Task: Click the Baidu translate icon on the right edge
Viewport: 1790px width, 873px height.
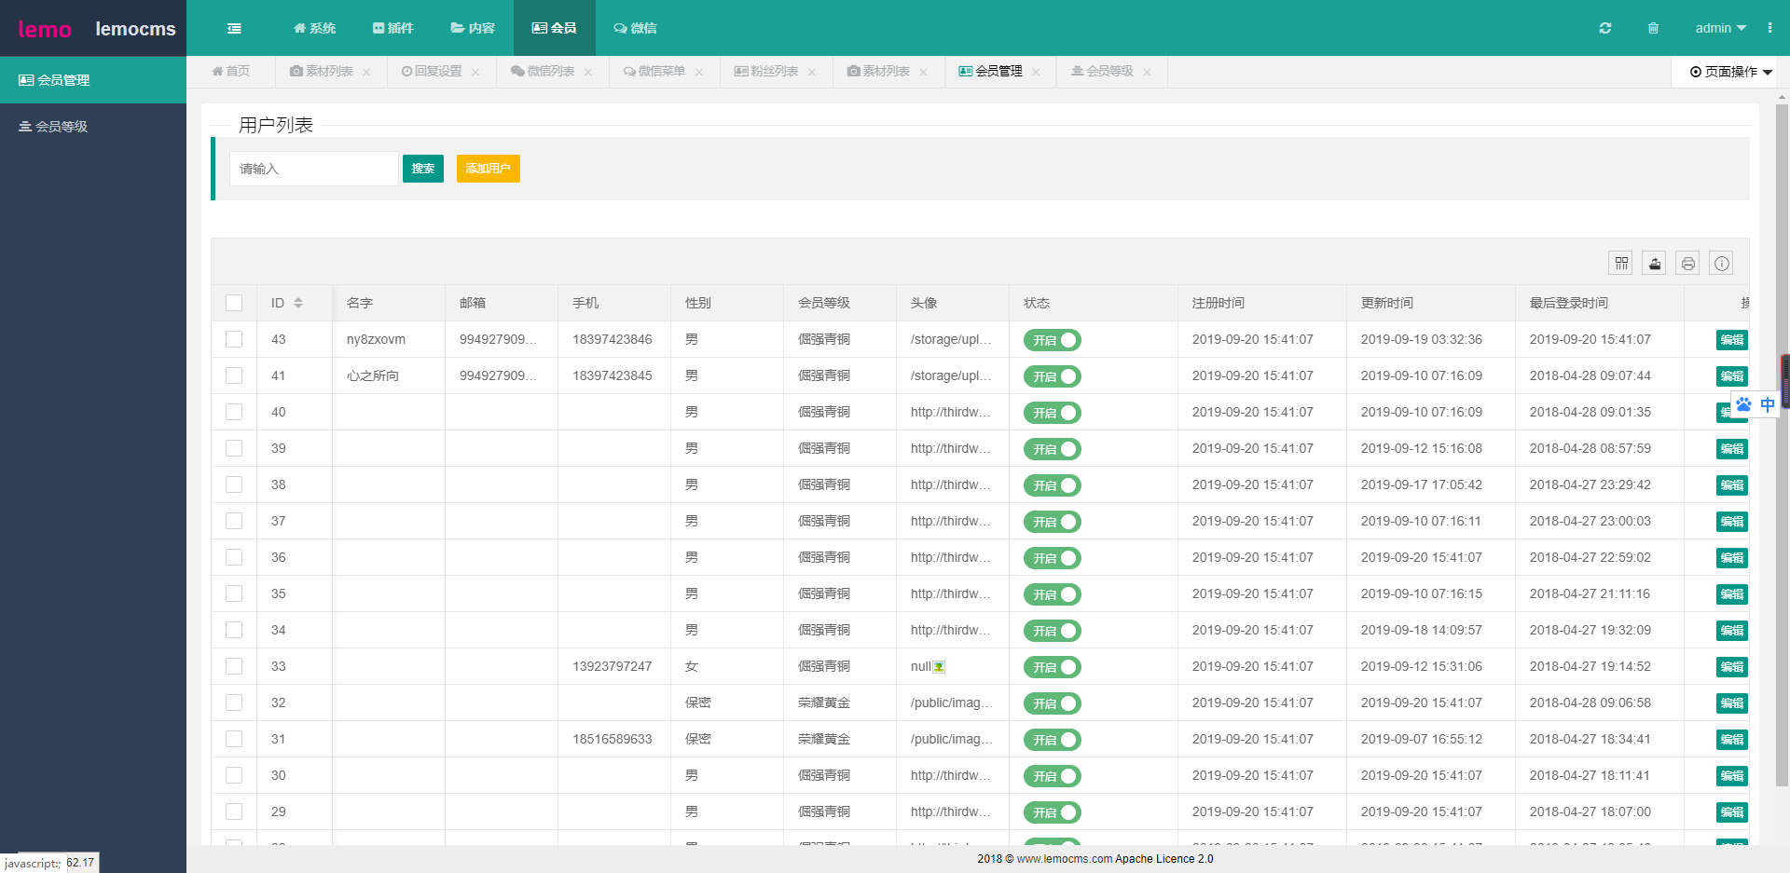Action: pyautogui.click(x=1743, y=404)
